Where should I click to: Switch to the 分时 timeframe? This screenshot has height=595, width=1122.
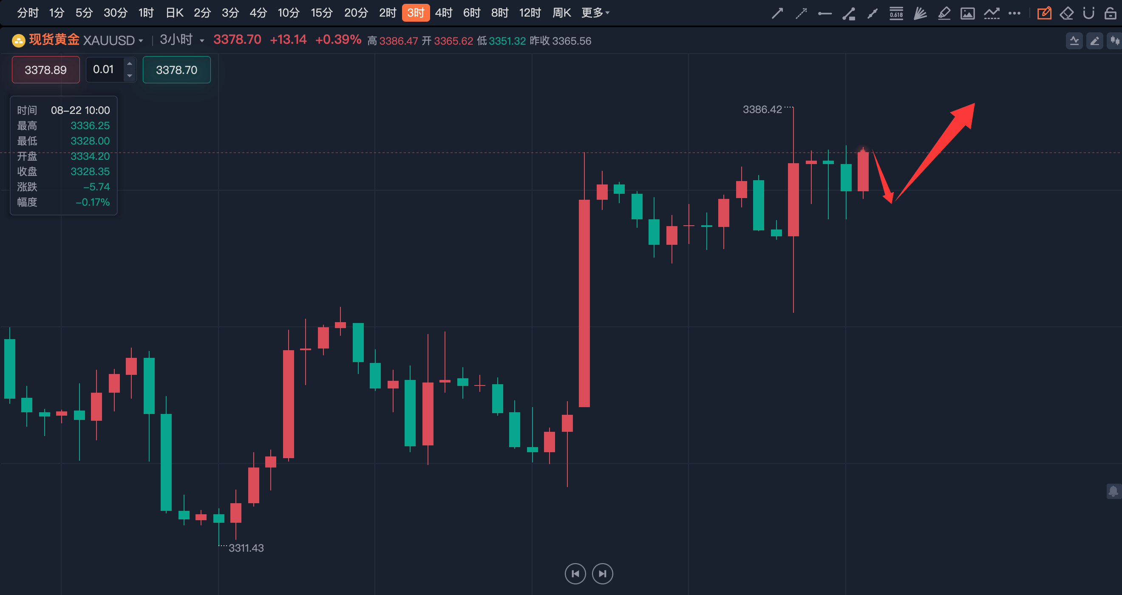[28, 13]
